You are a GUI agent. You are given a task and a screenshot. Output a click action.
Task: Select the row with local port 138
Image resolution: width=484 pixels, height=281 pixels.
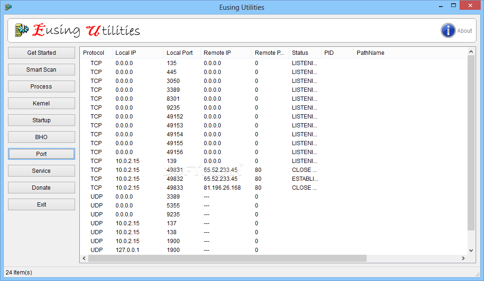(x=274, y=232)
